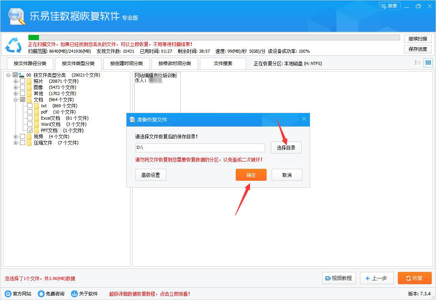Switch file display to list view
Viewport: 436px width, 300px height.
418,62
